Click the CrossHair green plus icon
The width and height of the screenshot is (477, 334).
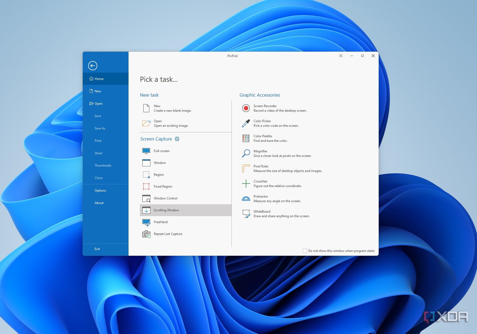(246, 184)
